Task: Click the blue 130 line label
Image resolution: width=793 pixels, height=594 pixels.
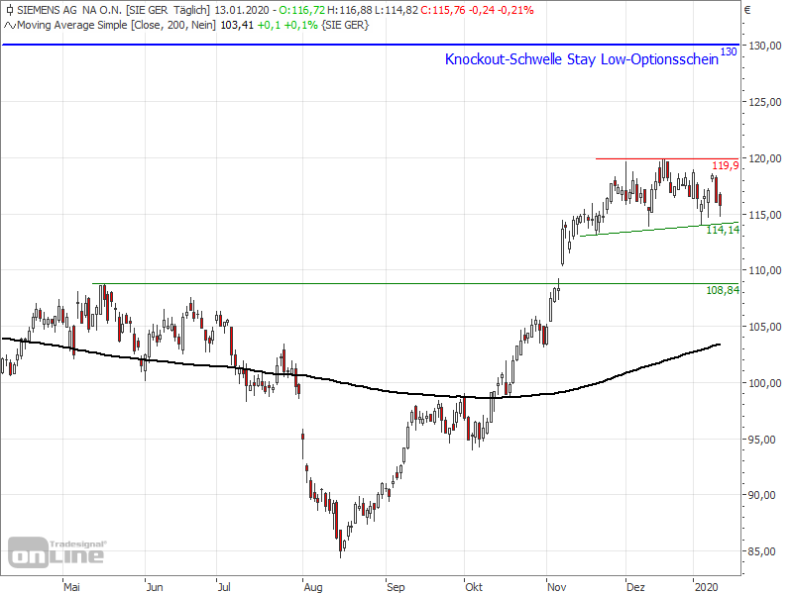Action: pos(729,51)
